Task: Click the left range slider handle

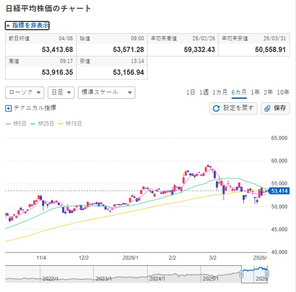Action: point(241,274)
